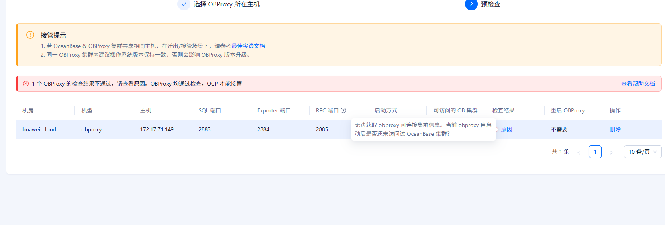Viewport: 665px width, 225px height.
Task: Click the huawei_cloud cell in the row
Action: click(39, 129)
